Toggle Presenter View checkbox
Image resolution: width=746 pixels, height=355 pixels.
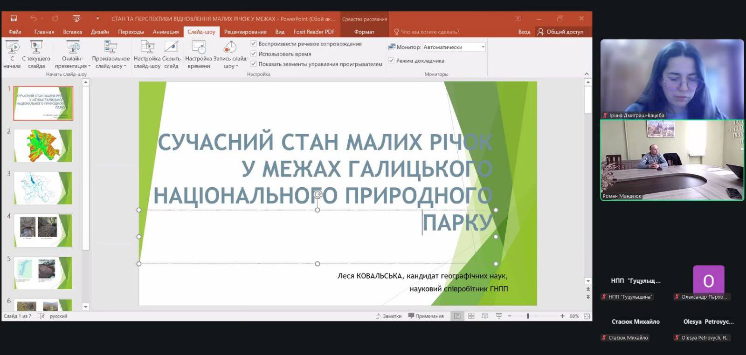coord(392,61)
